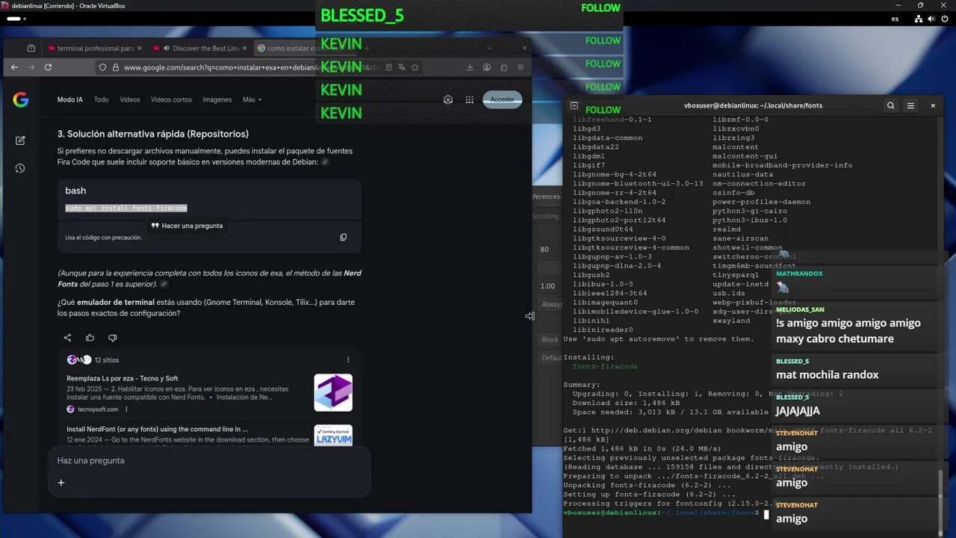956x538 pixels.
Task: Select the Imágenes search tab
Action: point(217,99)
